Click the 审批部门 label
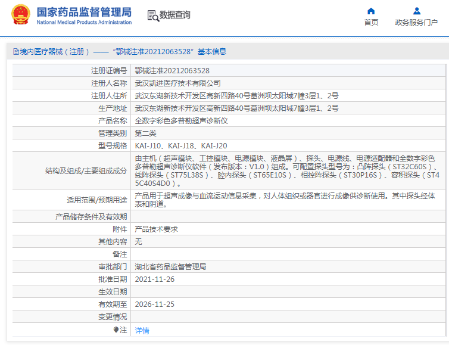Viewport: 449px width, 345px height. coord(113,267)
